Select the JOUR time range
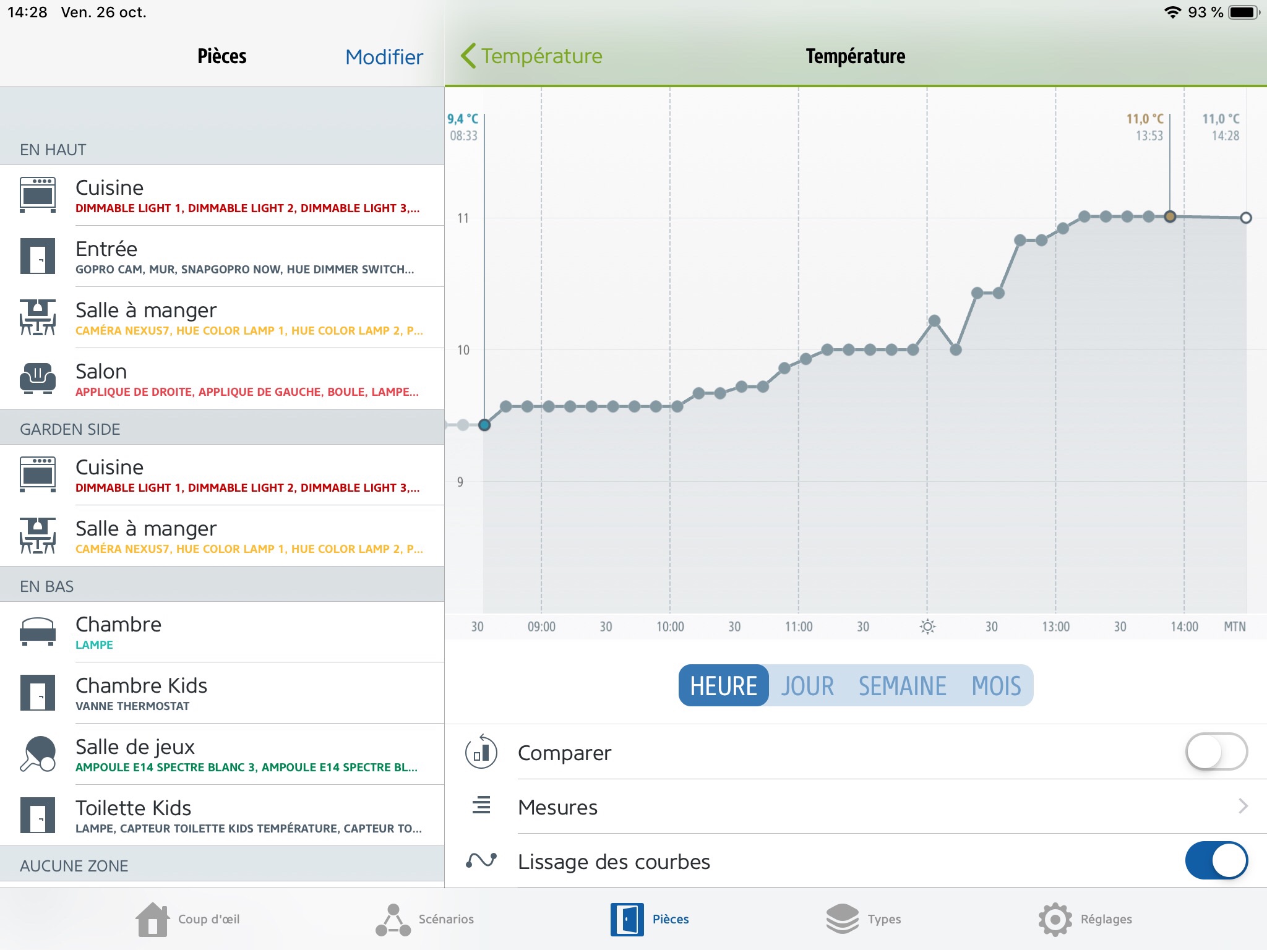 coord(807,685)
